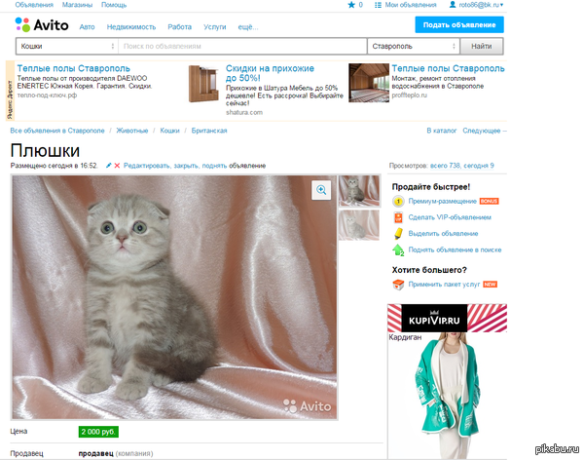Screen dimensions: 584x460
Task: Click the Premium placement coin icon
Action: (x=398, y=202)
